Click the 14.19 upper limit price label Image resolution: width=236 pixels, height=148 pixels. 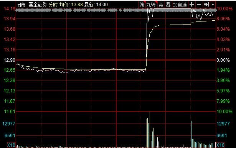[x=10, y=9]
